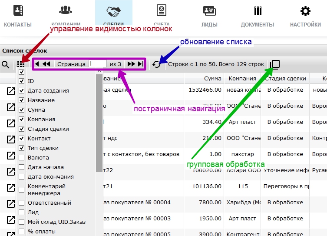
Task: Uncheck the Тип сделки column checkbox
Action: tap(22, 148)
